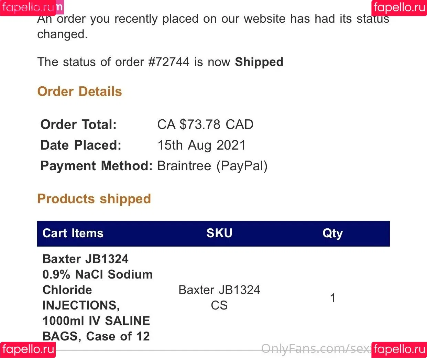The height and width of the screenshot is (358, 427).
Task: Click the Order Total label
Action: (x=79, y=124)
